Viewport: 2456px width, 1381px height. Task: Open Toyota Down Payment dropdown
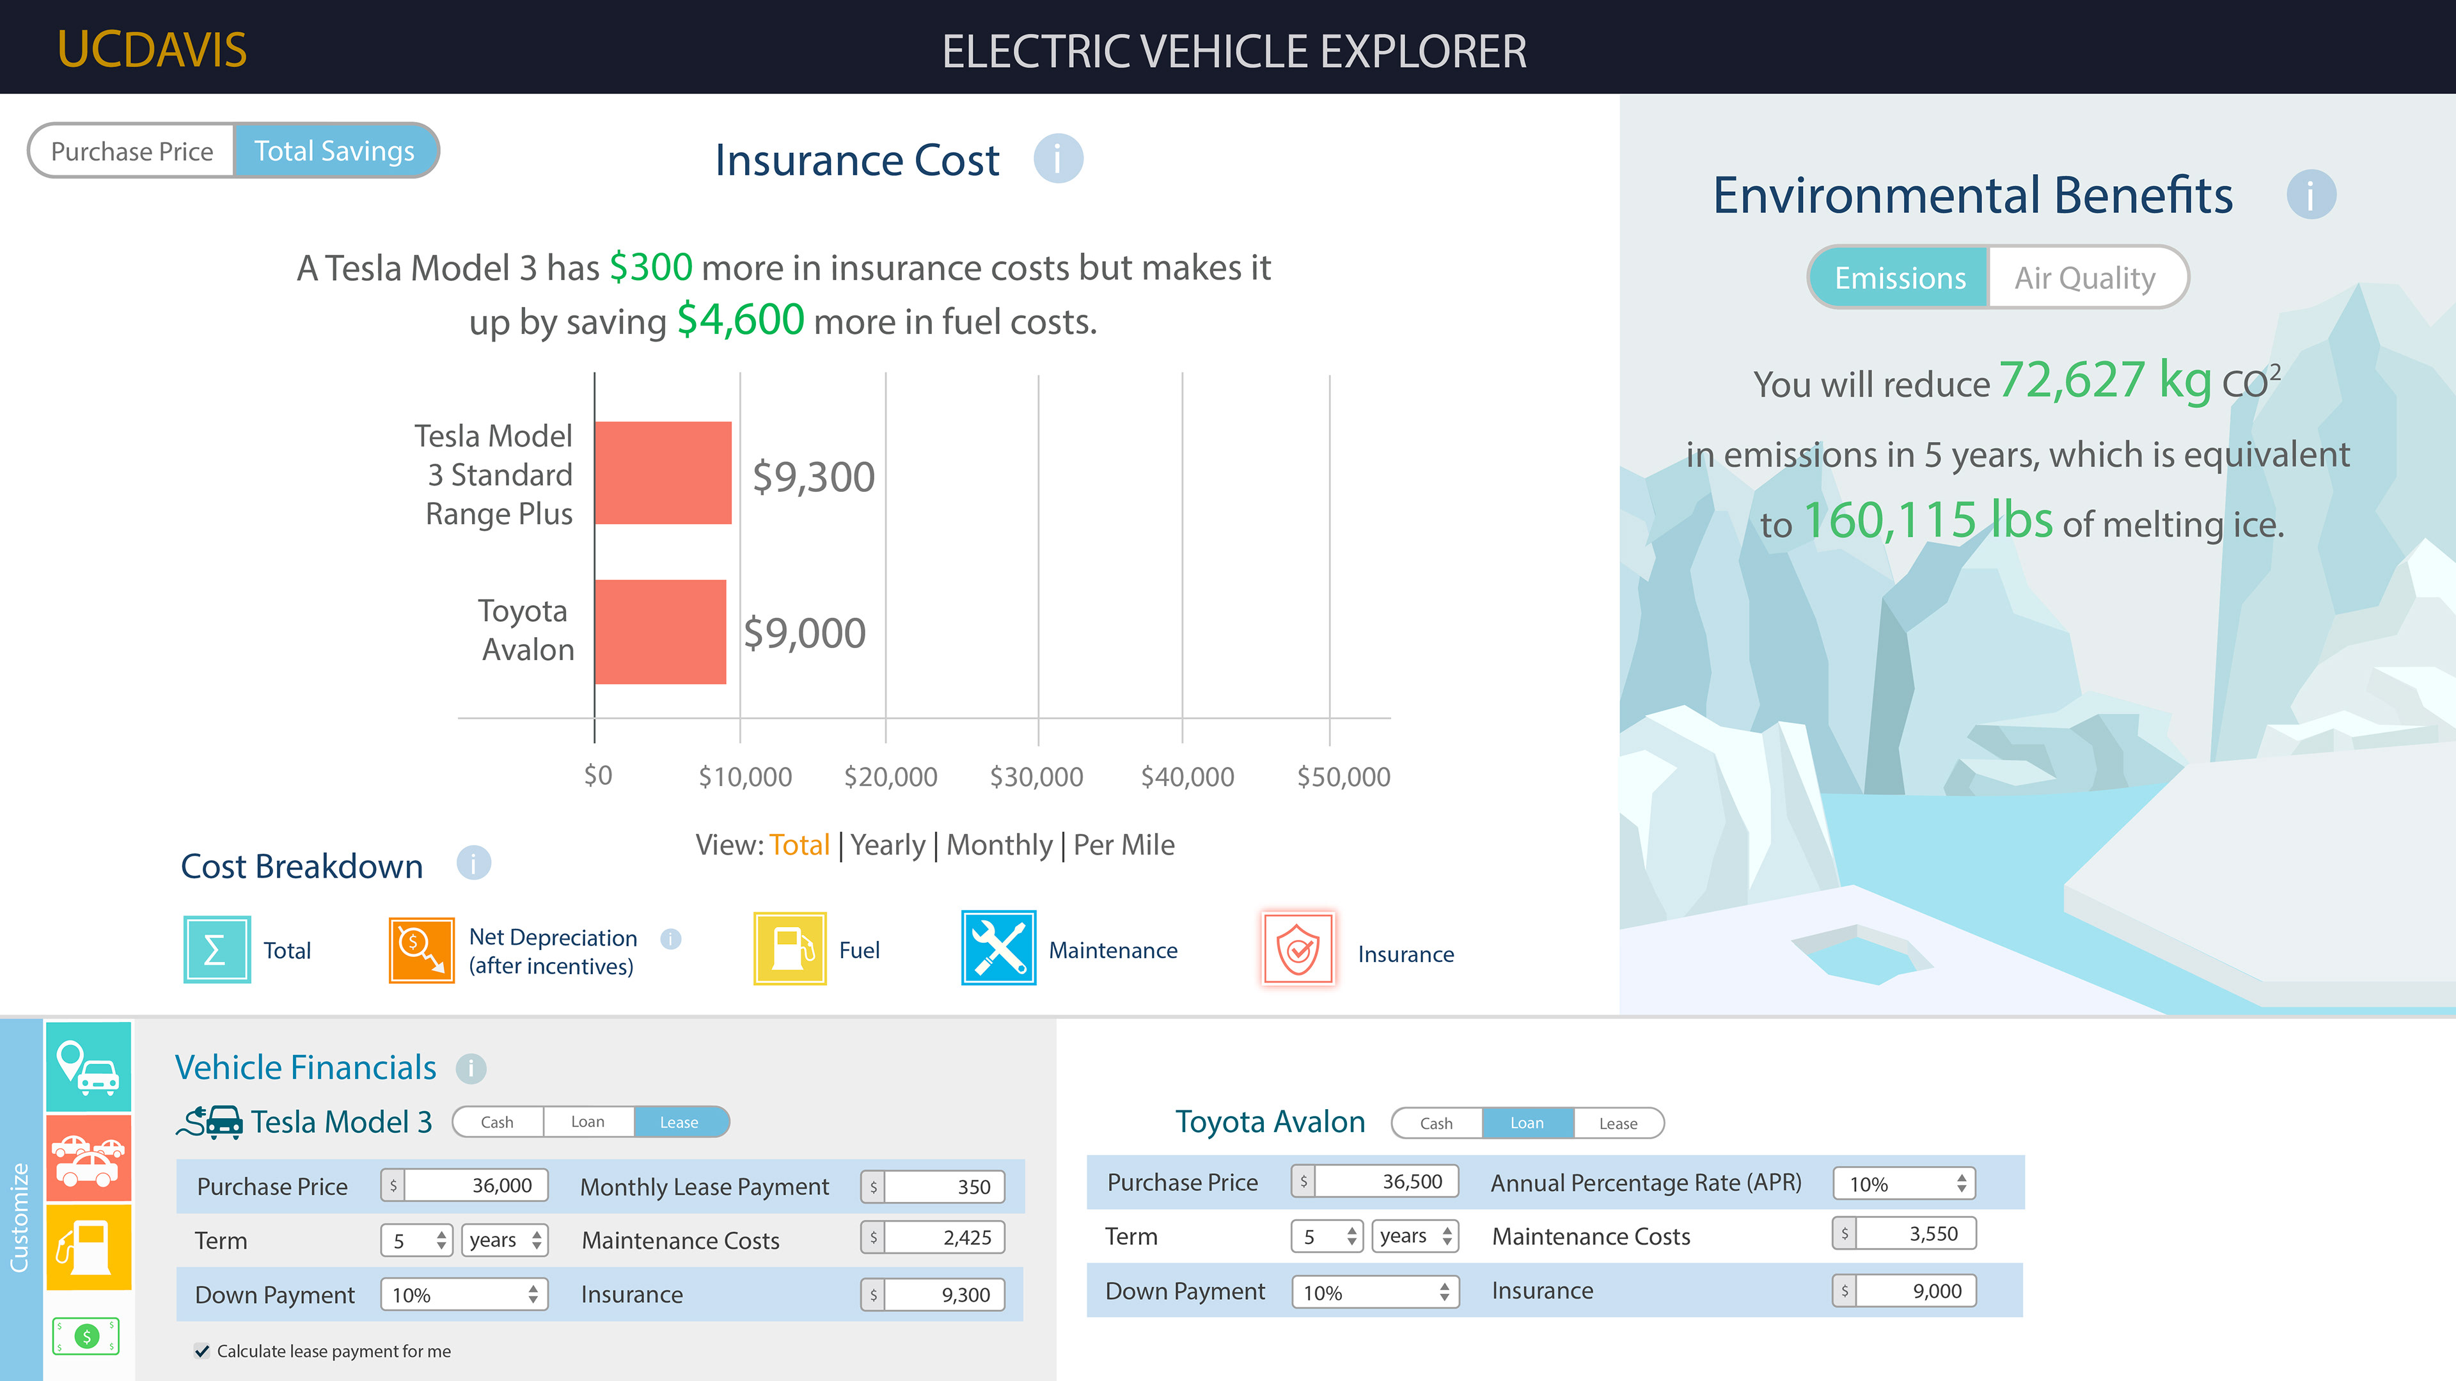(x=1375, y=1292)
